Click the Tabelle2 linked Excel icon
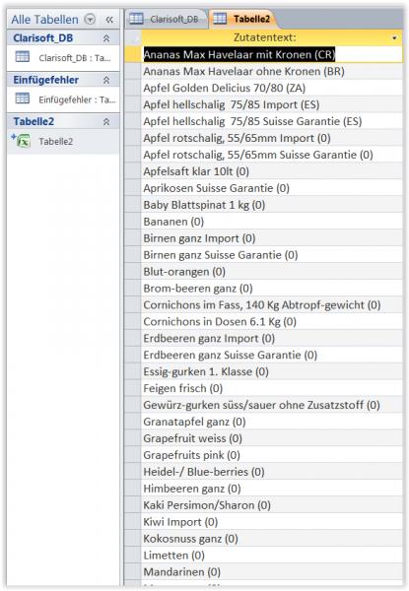This screenshot has width=409, height=591. 21,141
